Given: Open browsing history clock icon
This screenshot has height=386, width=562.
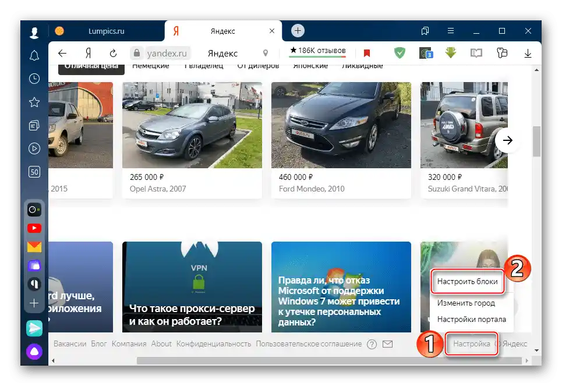Looking at the screenshot, I should 34,79.
